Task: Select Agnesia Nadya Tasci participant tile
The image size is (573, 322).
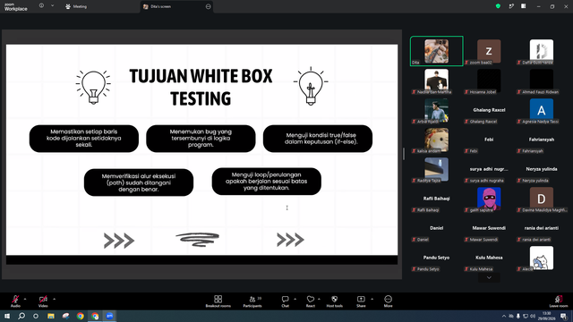Action: (x=541, y=110)
